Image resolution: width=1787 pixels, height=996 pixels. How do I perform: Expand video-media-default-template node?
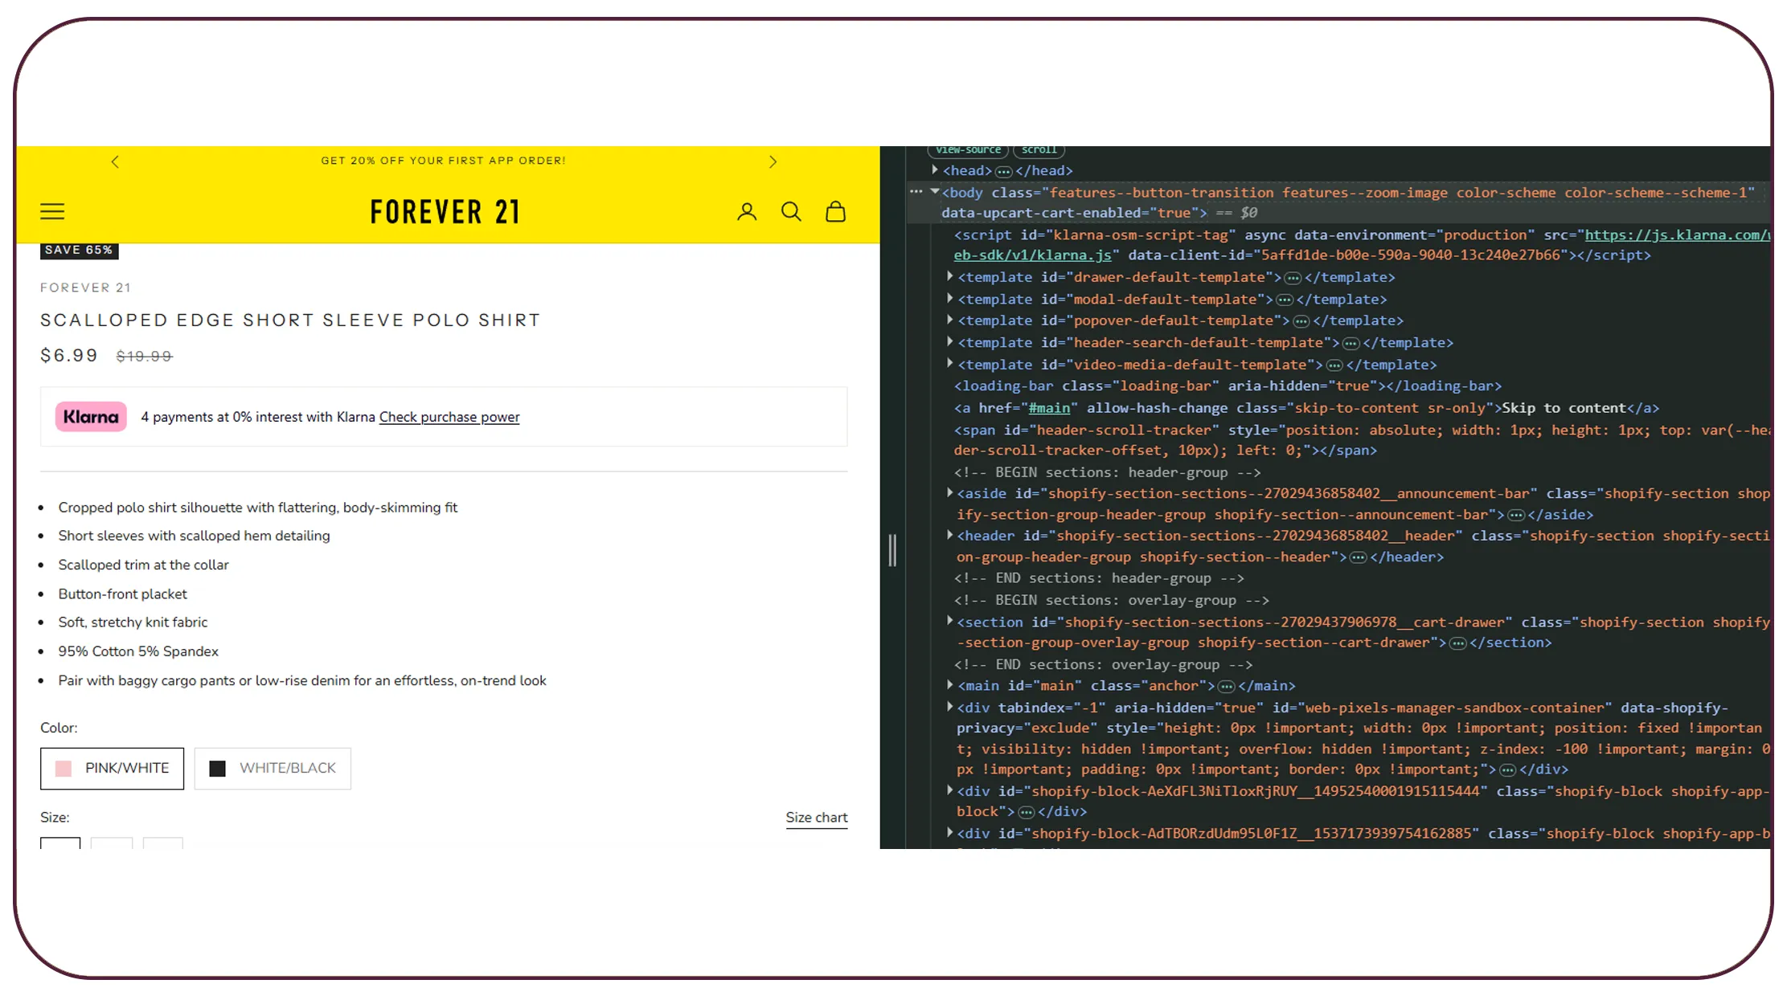pos(950,363)
